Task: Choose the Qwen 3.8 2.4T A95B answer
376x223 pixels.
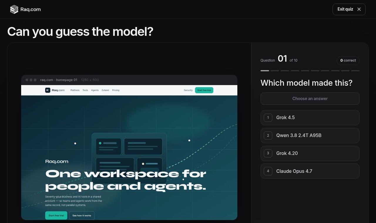Action: (x=310, y=136)
